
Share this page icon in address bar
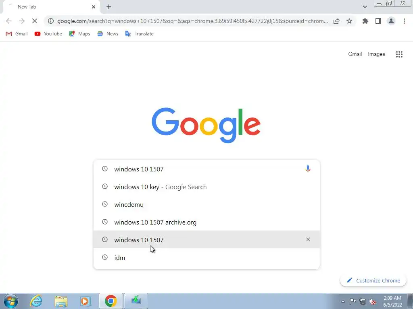336,21
